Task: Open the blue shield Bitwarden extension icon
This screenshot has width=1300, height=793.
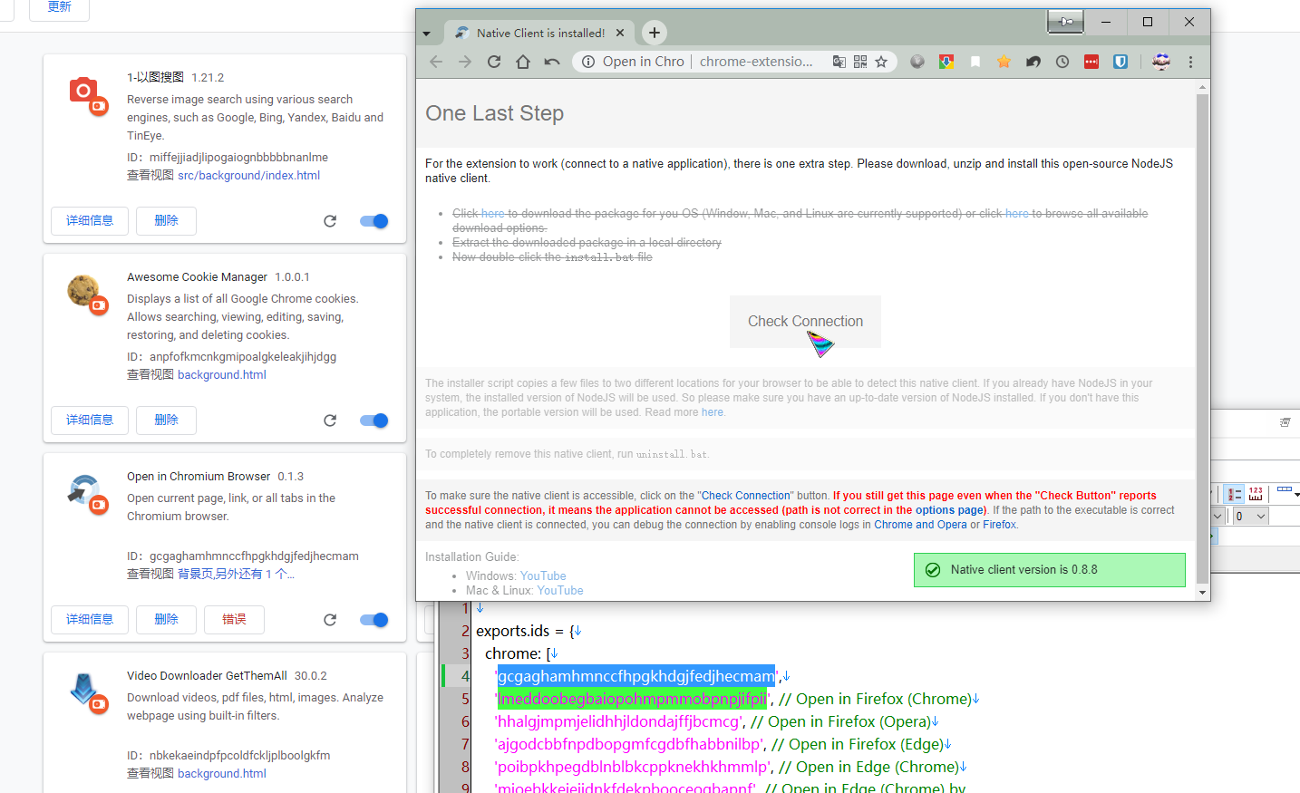Action: 1121,62
